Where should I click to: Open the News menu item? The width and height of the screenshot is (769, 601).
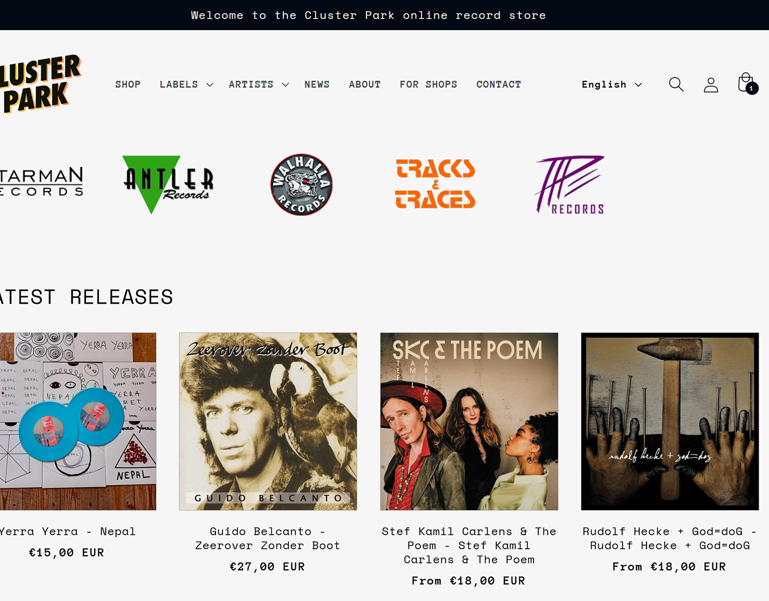click(x=317, y=84)
